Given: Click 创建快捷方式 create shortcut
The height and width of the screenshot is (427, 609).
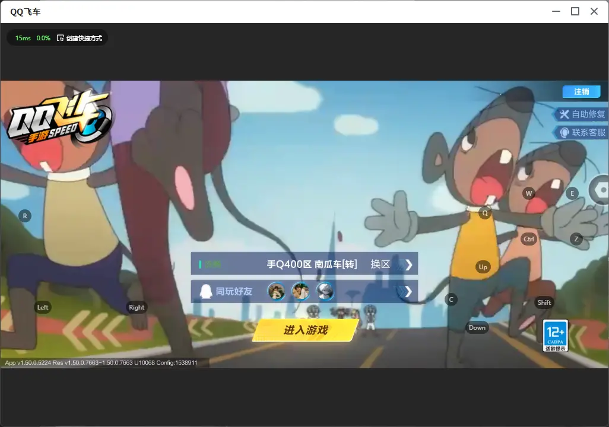Looking at the screenshot, I should [x=84, y=38].
